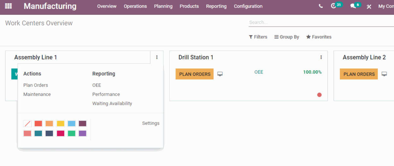This screenshot has height=166, width=394.
Task: Click PLAN ORDERS on the Assembly Line 2 card
Action: tap(359, 74)
